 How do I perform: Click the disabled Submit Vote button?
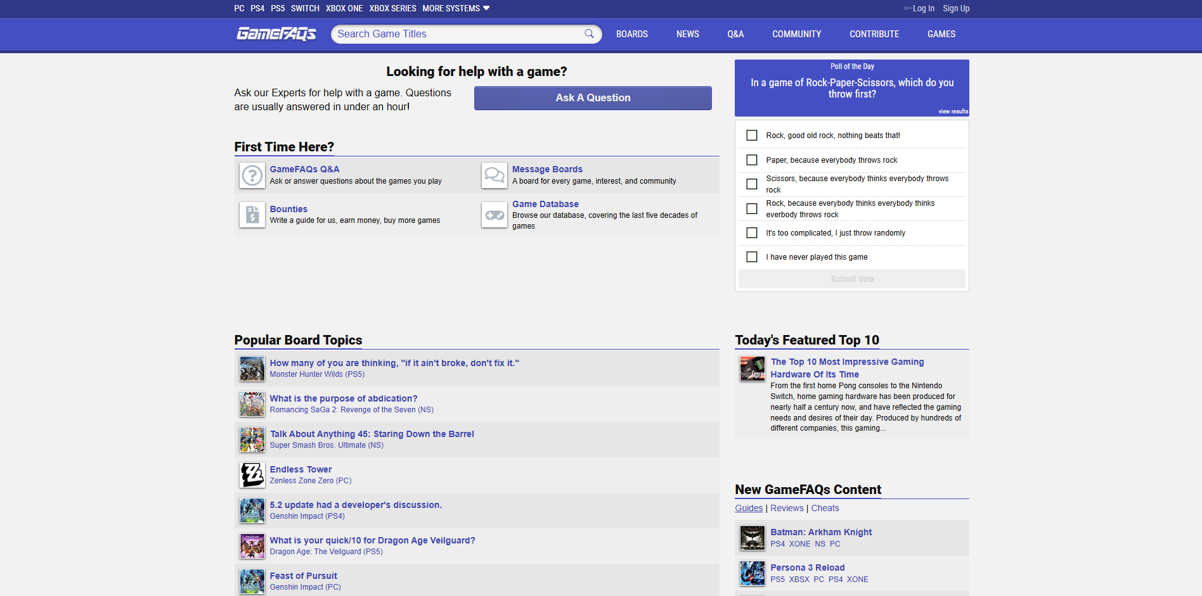click(852, 279)
